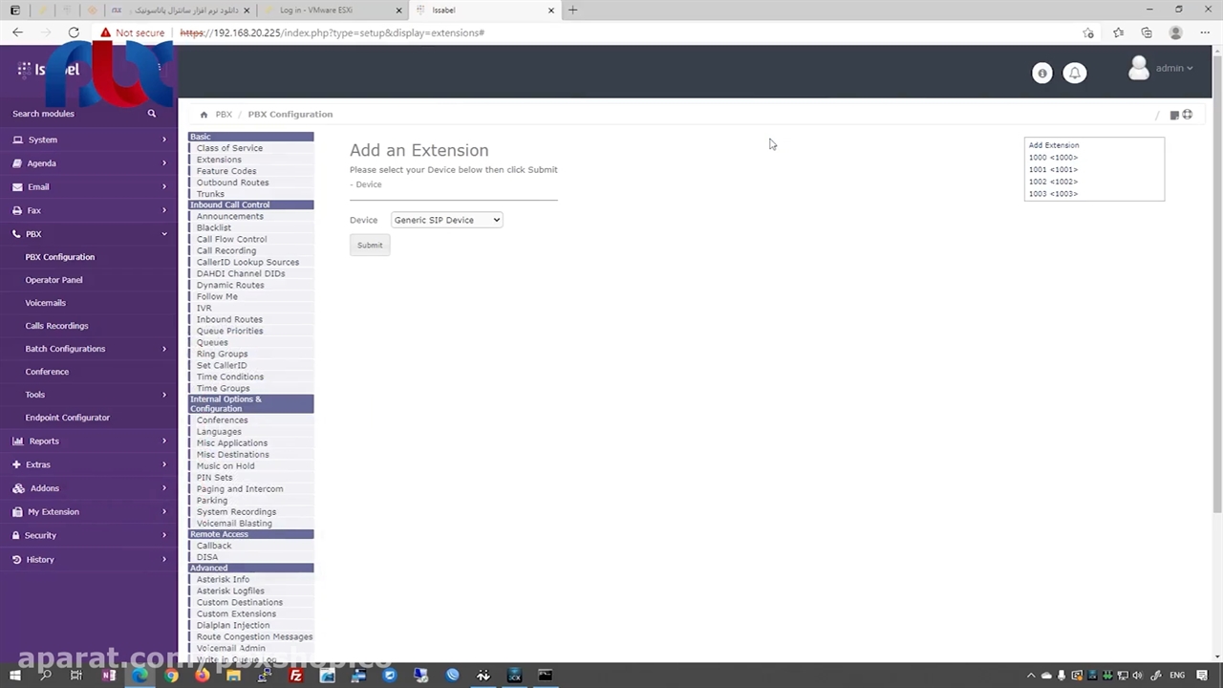Open Operator Panel menu item
The image size is (1223, 688).
(54, 280)
